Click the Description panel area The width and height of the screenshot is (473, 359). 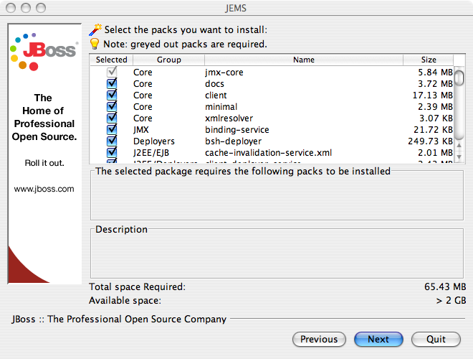coord(277,253)
